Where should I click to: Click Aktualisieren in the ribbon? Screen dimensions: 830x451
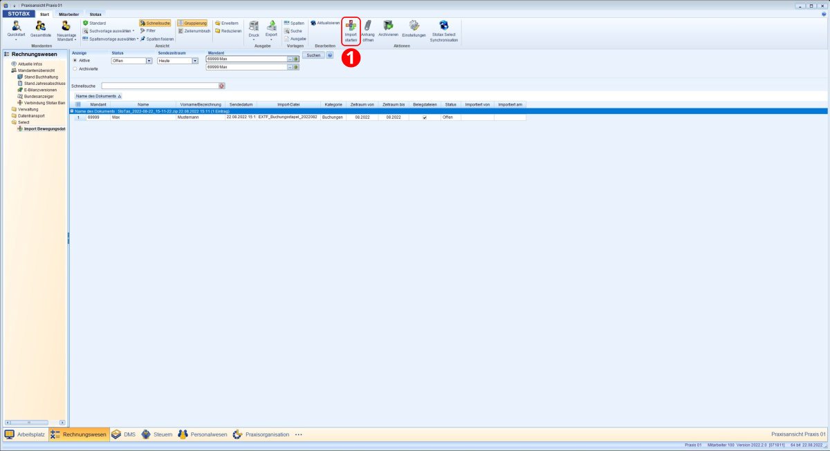click(325, 23)
